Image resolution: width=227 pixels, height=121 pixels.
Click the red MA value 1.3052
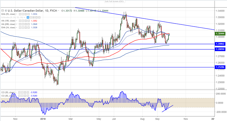tap(34, 21)
